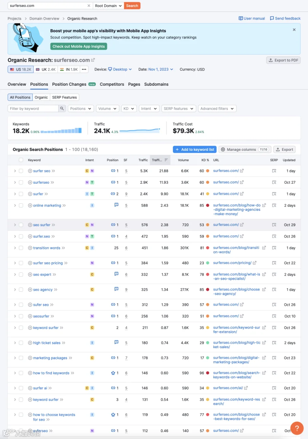The image size is (308, 439).
Task: Tick the select-all checkbox in table header
Action: [x=21, y=160]
